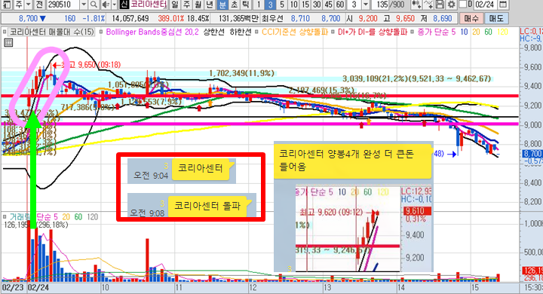Select the 일 (daily) chart period tab
The image size is (543, 294).
(x=175, y=5)
